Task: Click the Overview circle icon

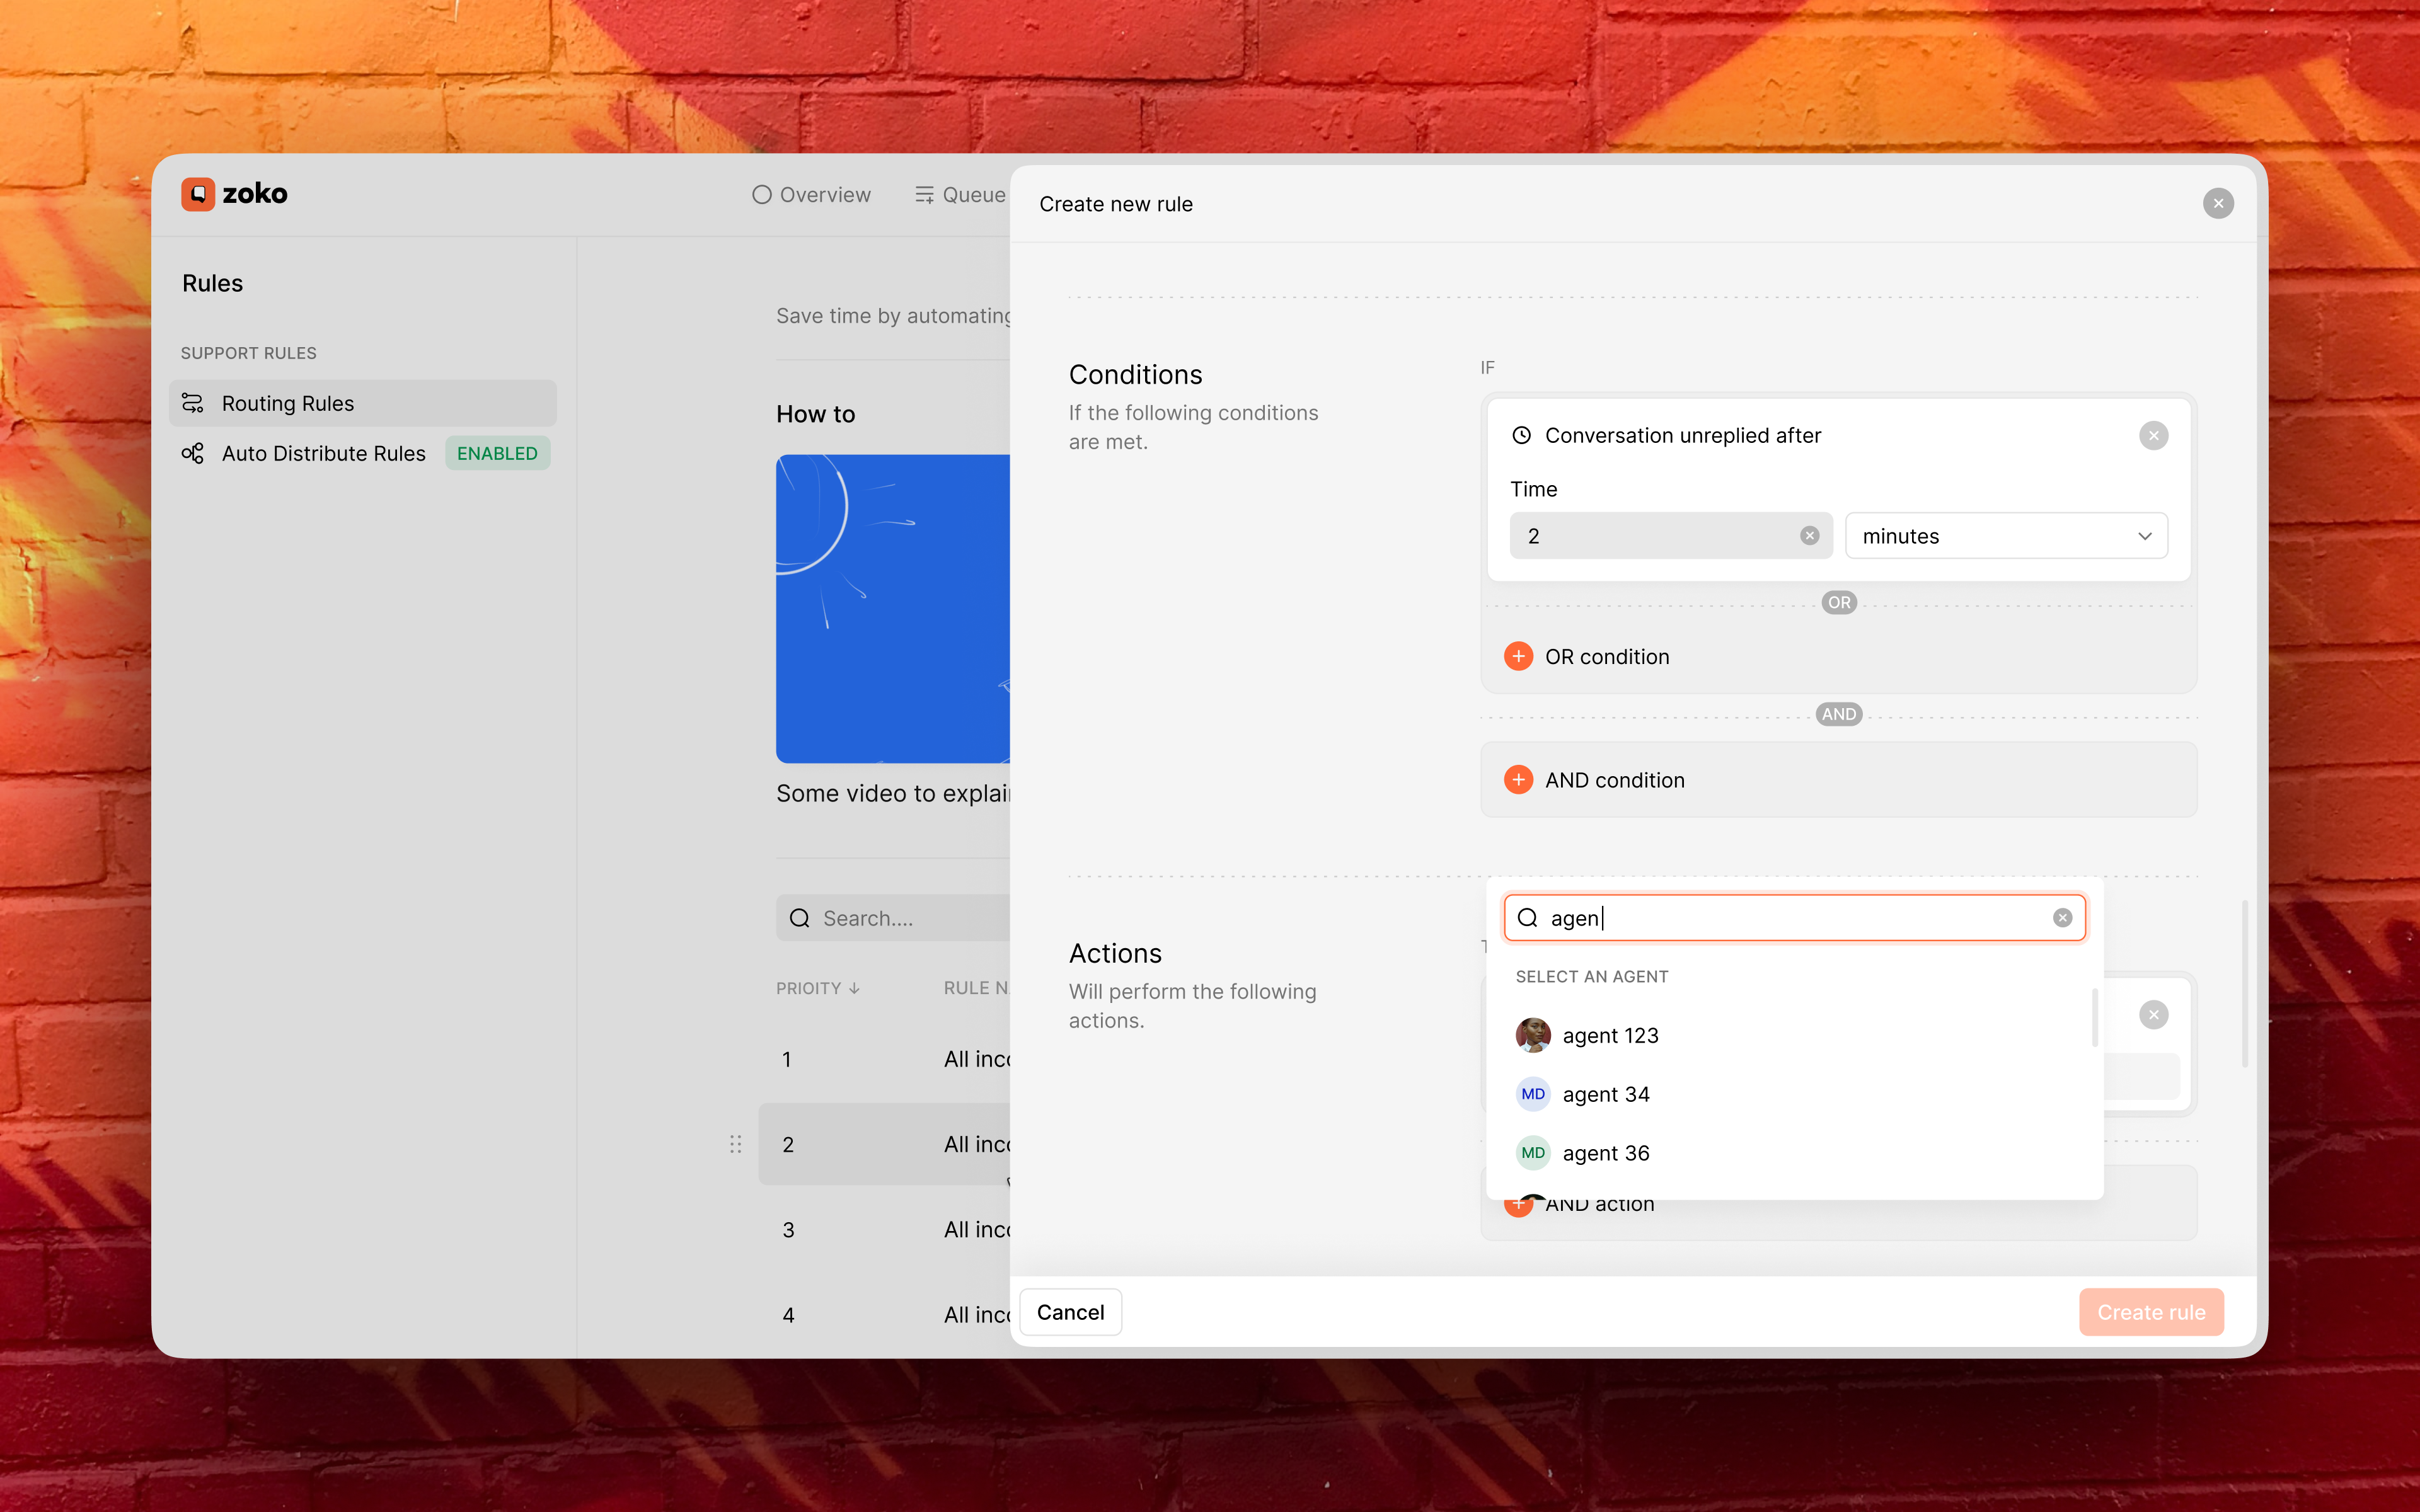Action: pos(762,195)
